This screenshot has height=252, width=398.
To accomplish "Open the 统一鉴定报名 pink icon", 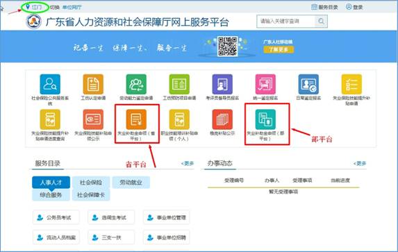I will (x=265, y=84).
